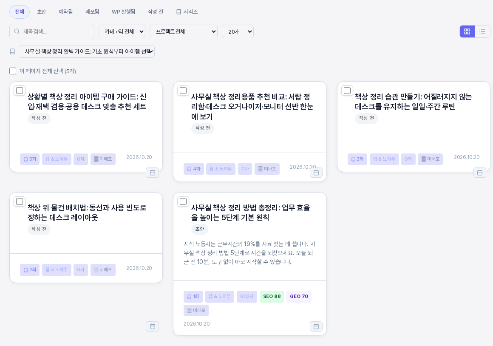Click the 802자 character count badge
The image size is (493, 346).
(247, 297)
